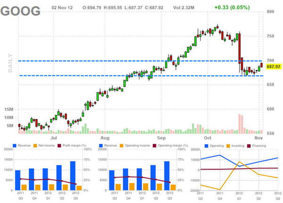
Task: Click the orange Net income legend swatch
Action: point(35,146)
